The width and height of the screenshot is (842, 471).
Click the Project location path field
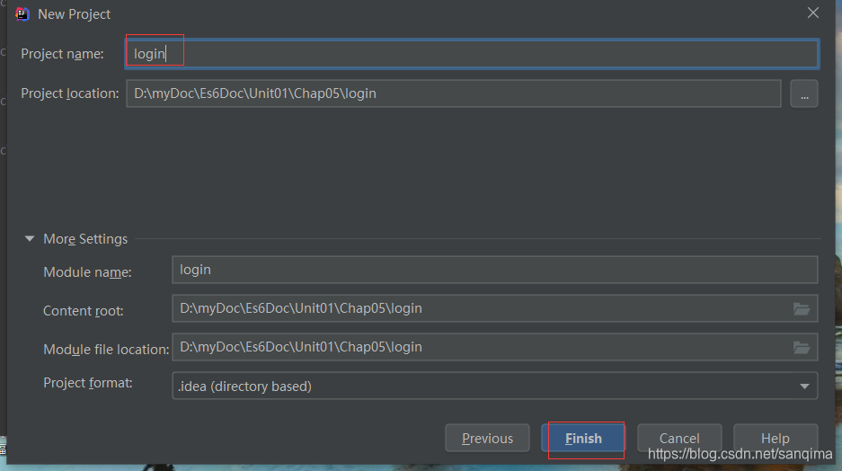[453, 93]
